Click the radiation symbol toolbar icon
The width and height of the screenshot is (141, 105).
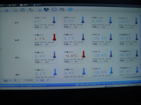tap(46, 10)
